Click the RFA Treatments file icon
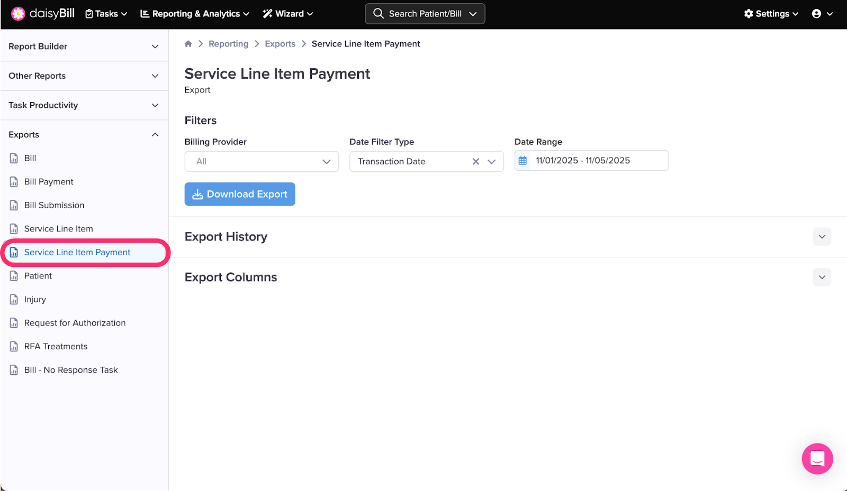The height and width of the screenshot is (491, 847). click(14, 347)
